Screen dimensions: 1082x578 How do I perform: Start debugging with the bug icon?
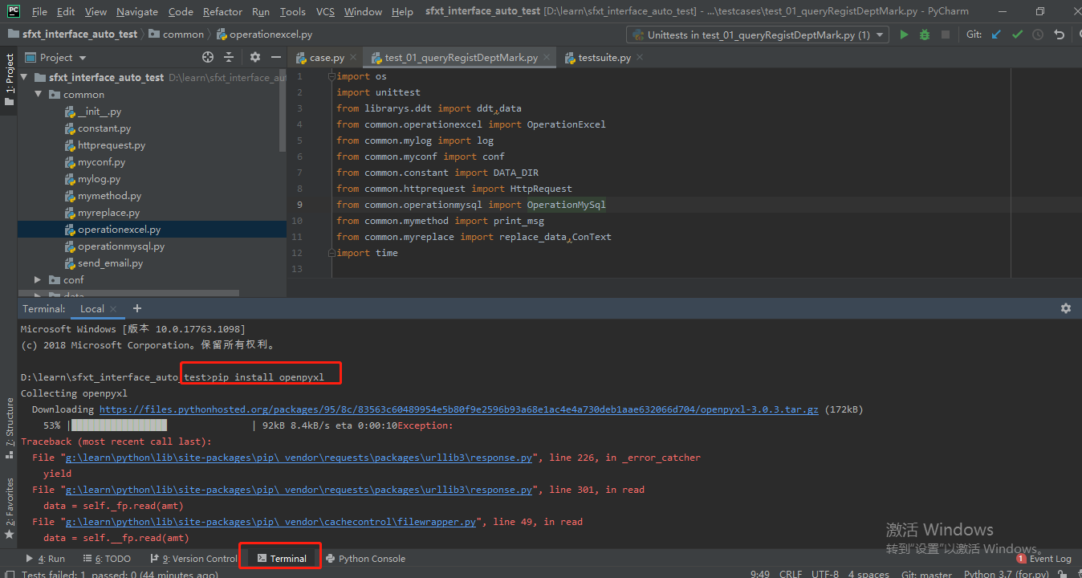pos(925,35)
